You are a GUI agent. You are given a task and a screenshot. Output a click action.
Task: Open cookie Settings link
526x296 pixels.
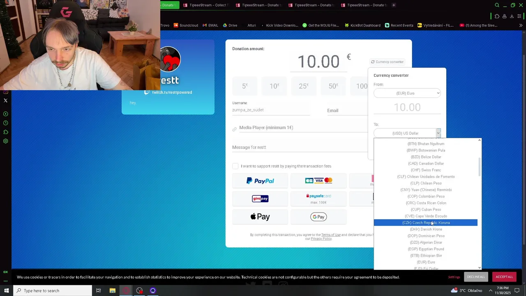[454, 277]
